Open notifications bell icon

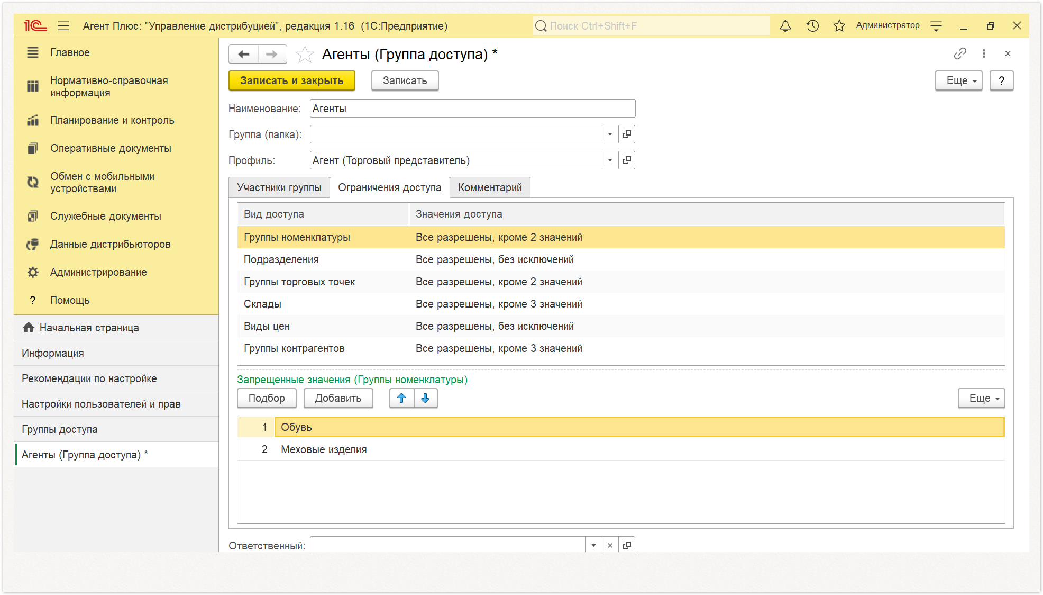click(x=785, y=25)
